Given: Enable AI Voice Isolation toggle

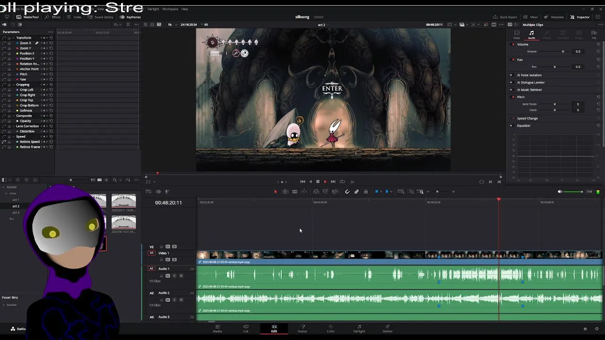Looking at the screenshot, I should click(511, 75).
